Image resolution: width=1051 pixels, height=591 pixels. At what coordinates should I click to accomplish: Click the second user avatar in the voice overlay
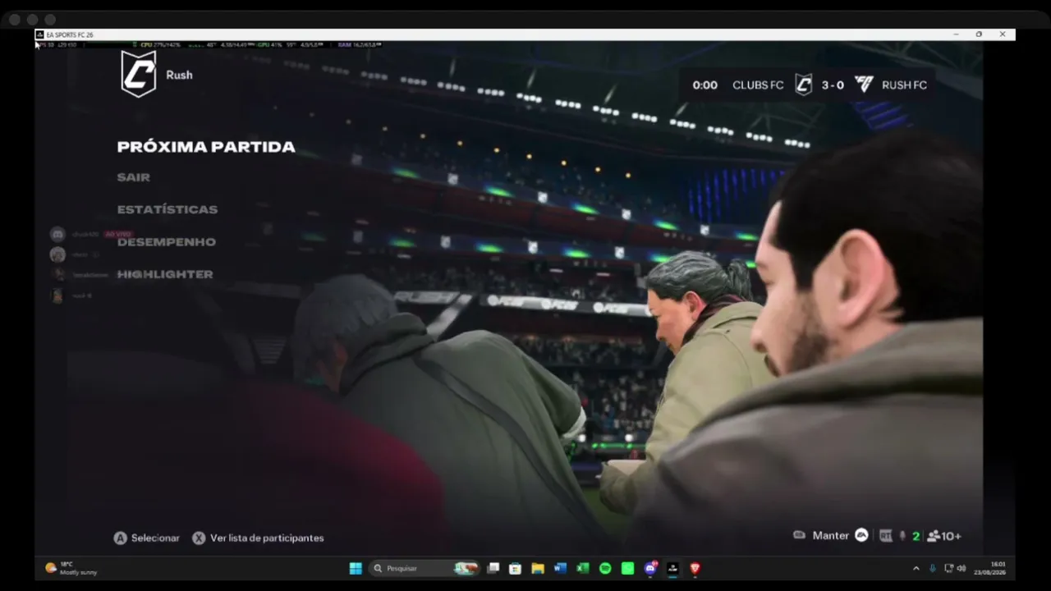57,254
